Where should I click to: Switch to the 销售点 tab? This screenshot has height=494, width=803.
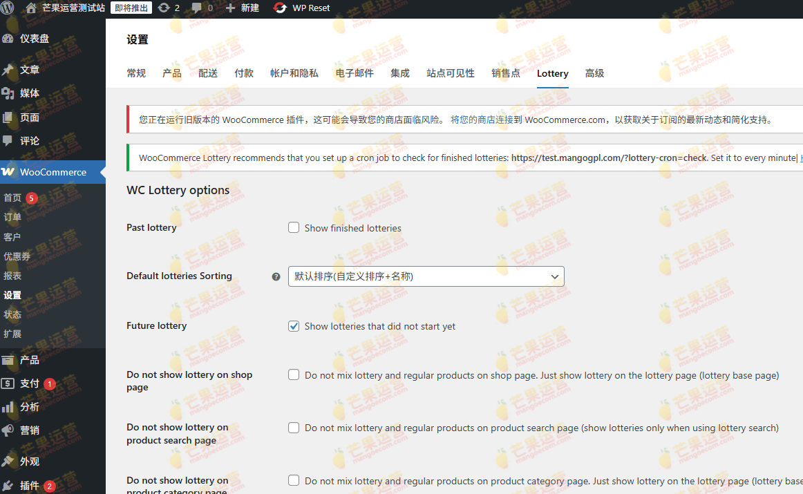[x=506, y=73]
